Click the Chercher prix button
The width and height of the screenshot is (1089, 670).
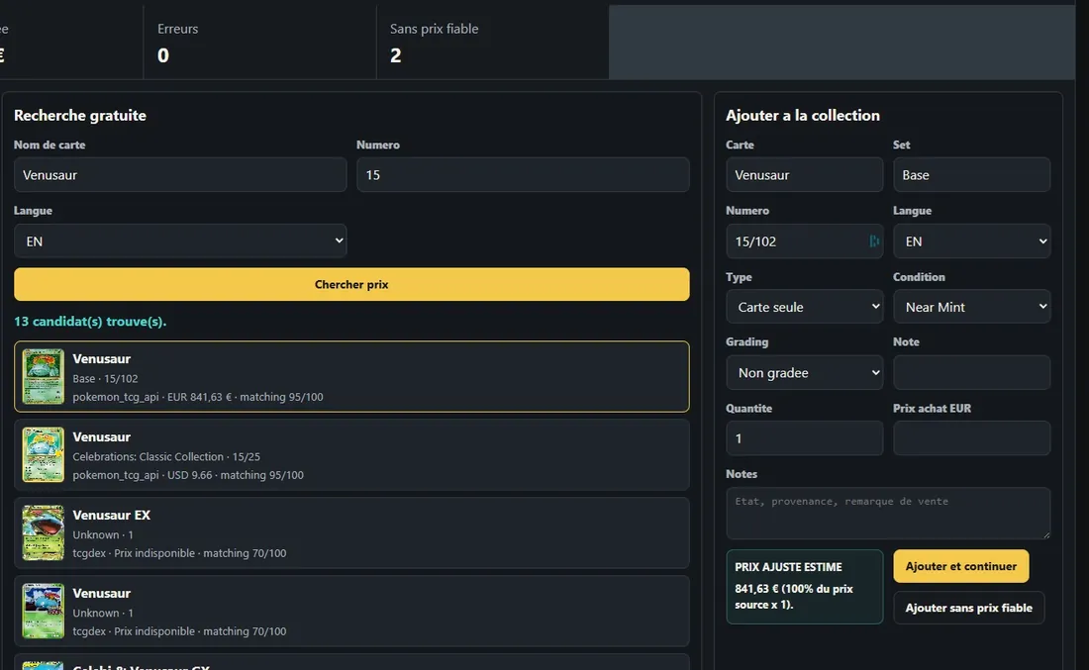tap(351, 285)
